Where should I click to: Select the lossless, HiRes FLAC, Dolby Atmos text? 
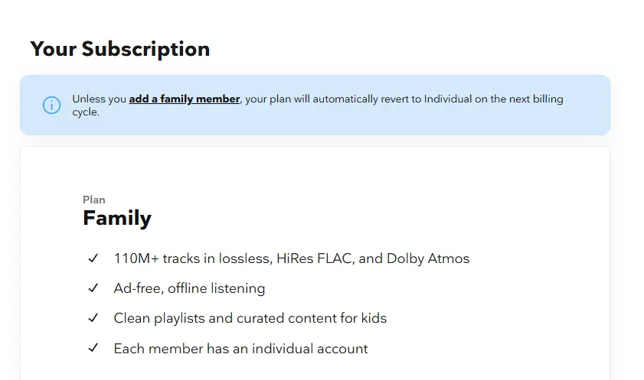344,258
